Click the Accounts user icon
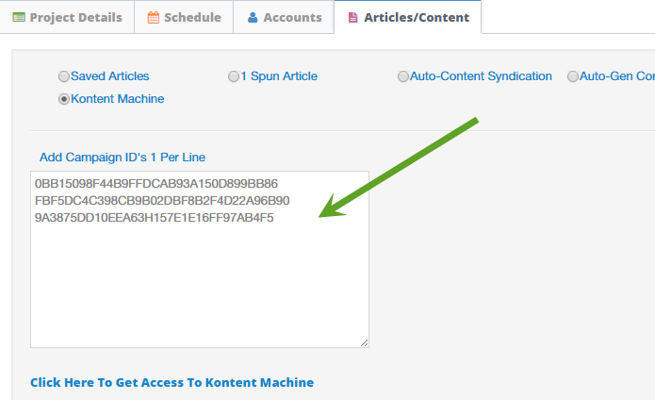The image size is (655, 400). [253, 18]
